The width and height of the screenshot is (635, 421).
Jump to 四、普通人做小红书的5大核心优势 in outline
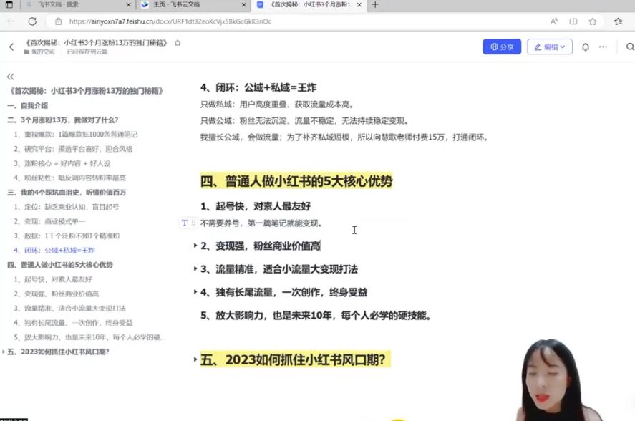coord(60,265)
